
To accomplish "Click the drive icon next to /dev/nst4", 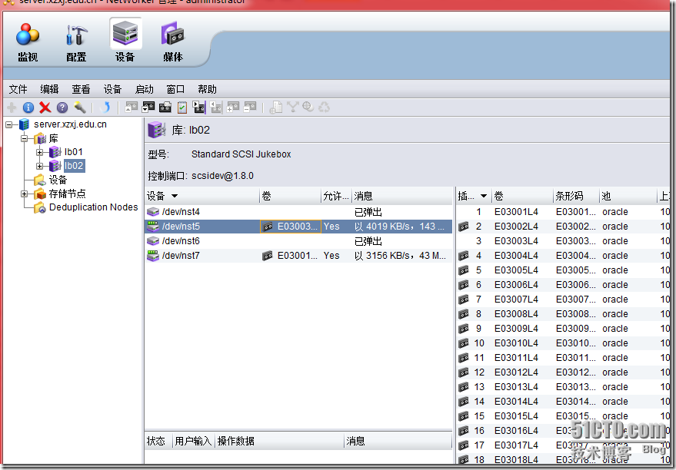I will 153,212.
